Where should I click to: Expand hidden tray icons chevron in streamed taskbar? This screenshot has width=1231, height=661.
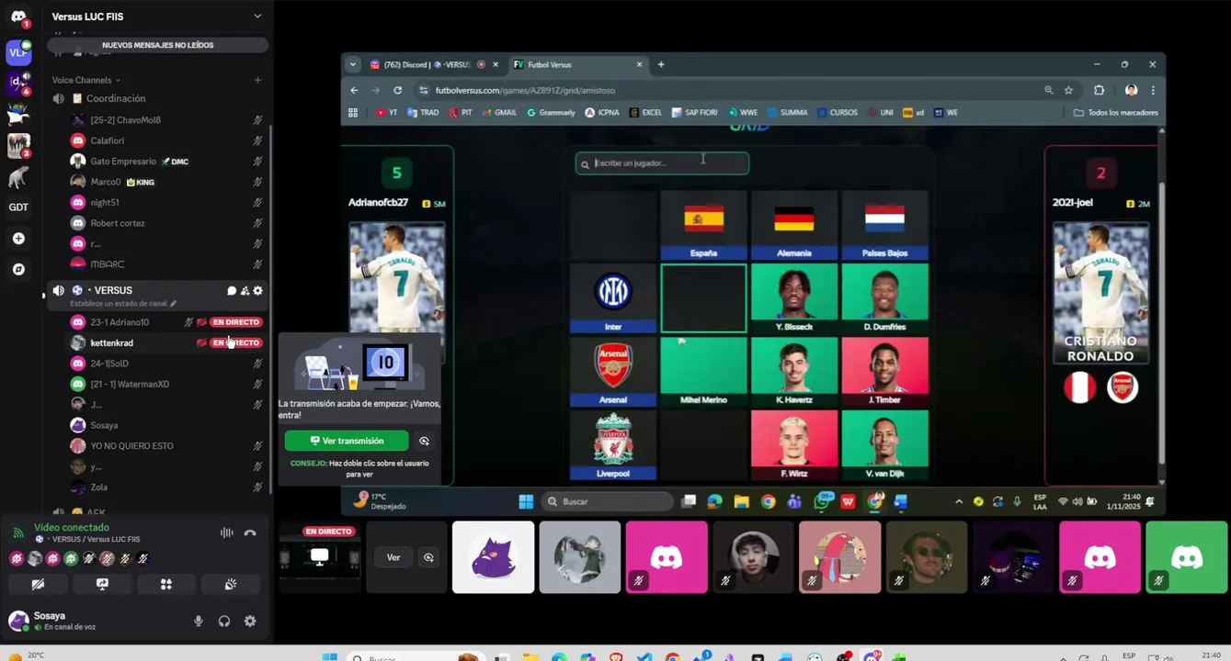click(x=959, y=501)
